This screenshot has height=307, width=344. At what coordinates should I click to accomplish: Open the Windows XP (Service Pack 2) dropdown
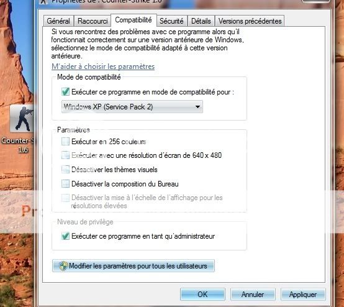[x=132, y=107]
